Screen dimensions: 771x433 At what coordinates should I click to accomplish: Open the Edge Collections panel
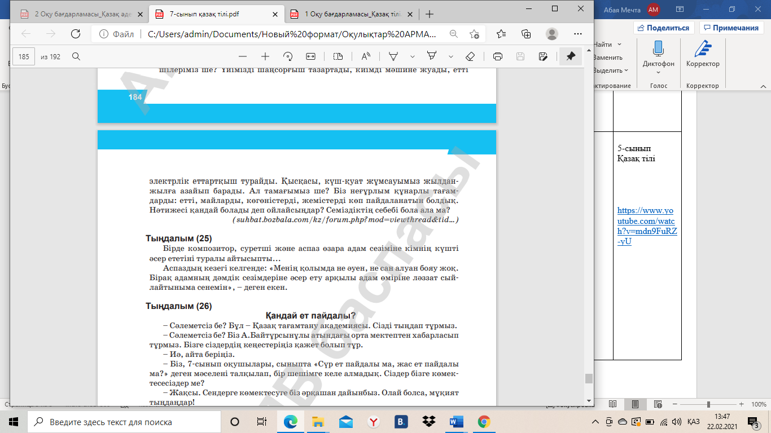tap(527, 34)
